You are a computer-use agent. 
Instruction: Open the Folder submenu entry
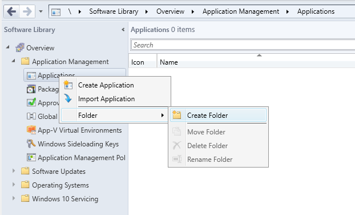pyautogui.click(x=115, y=115)
